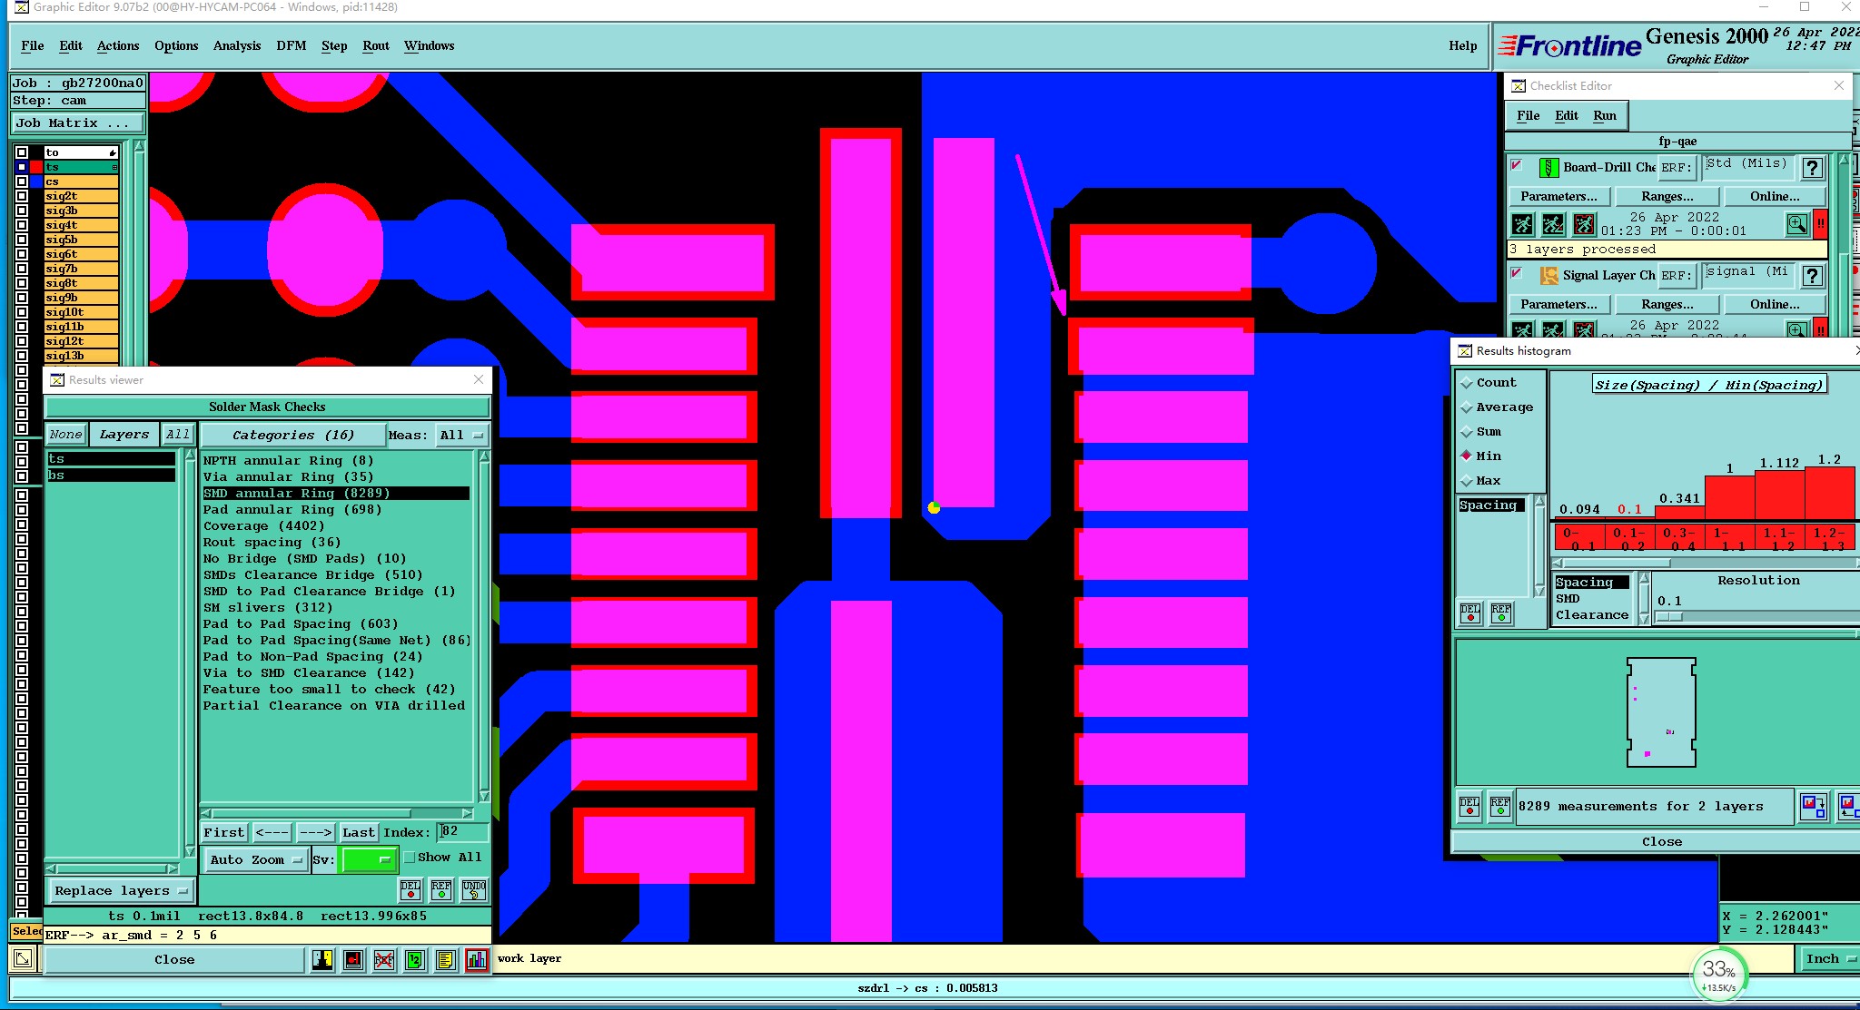Open the Help menu
1860x1010 pixels.
pyautogui.click(x=1463, y=46)
